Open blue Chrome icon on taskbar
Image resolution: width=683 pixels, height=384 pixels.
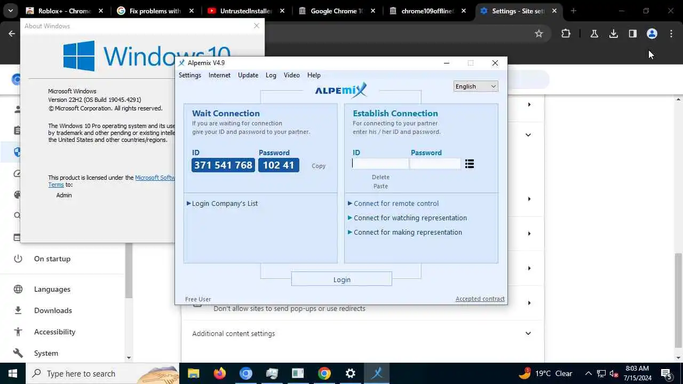pos(246,373)
